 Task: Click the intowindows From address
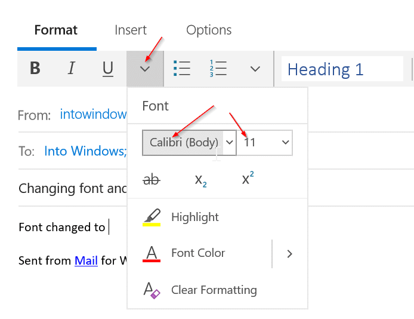coord(93,114)
